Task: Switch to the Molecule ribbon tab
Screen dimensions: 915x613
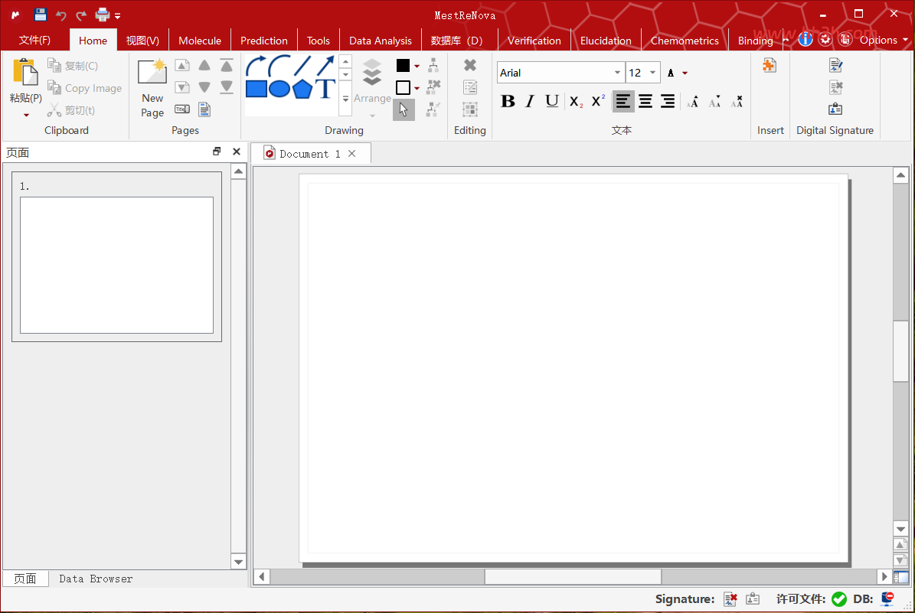Action: point(200,41)
